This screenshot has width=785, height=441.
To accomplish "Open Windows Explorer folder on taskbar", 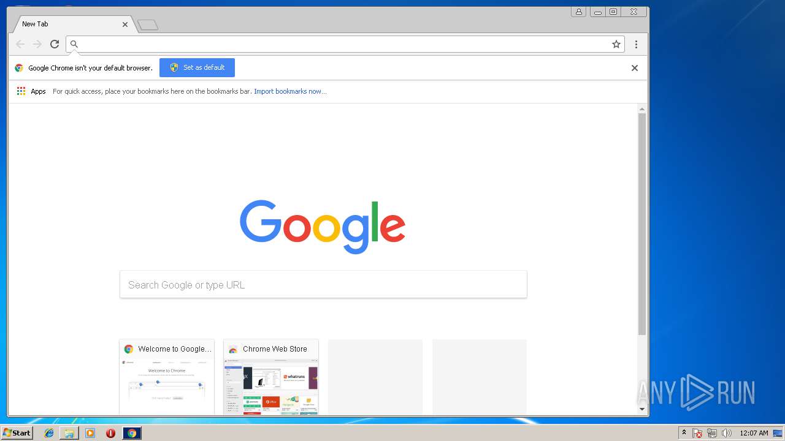I will point(69,433).
